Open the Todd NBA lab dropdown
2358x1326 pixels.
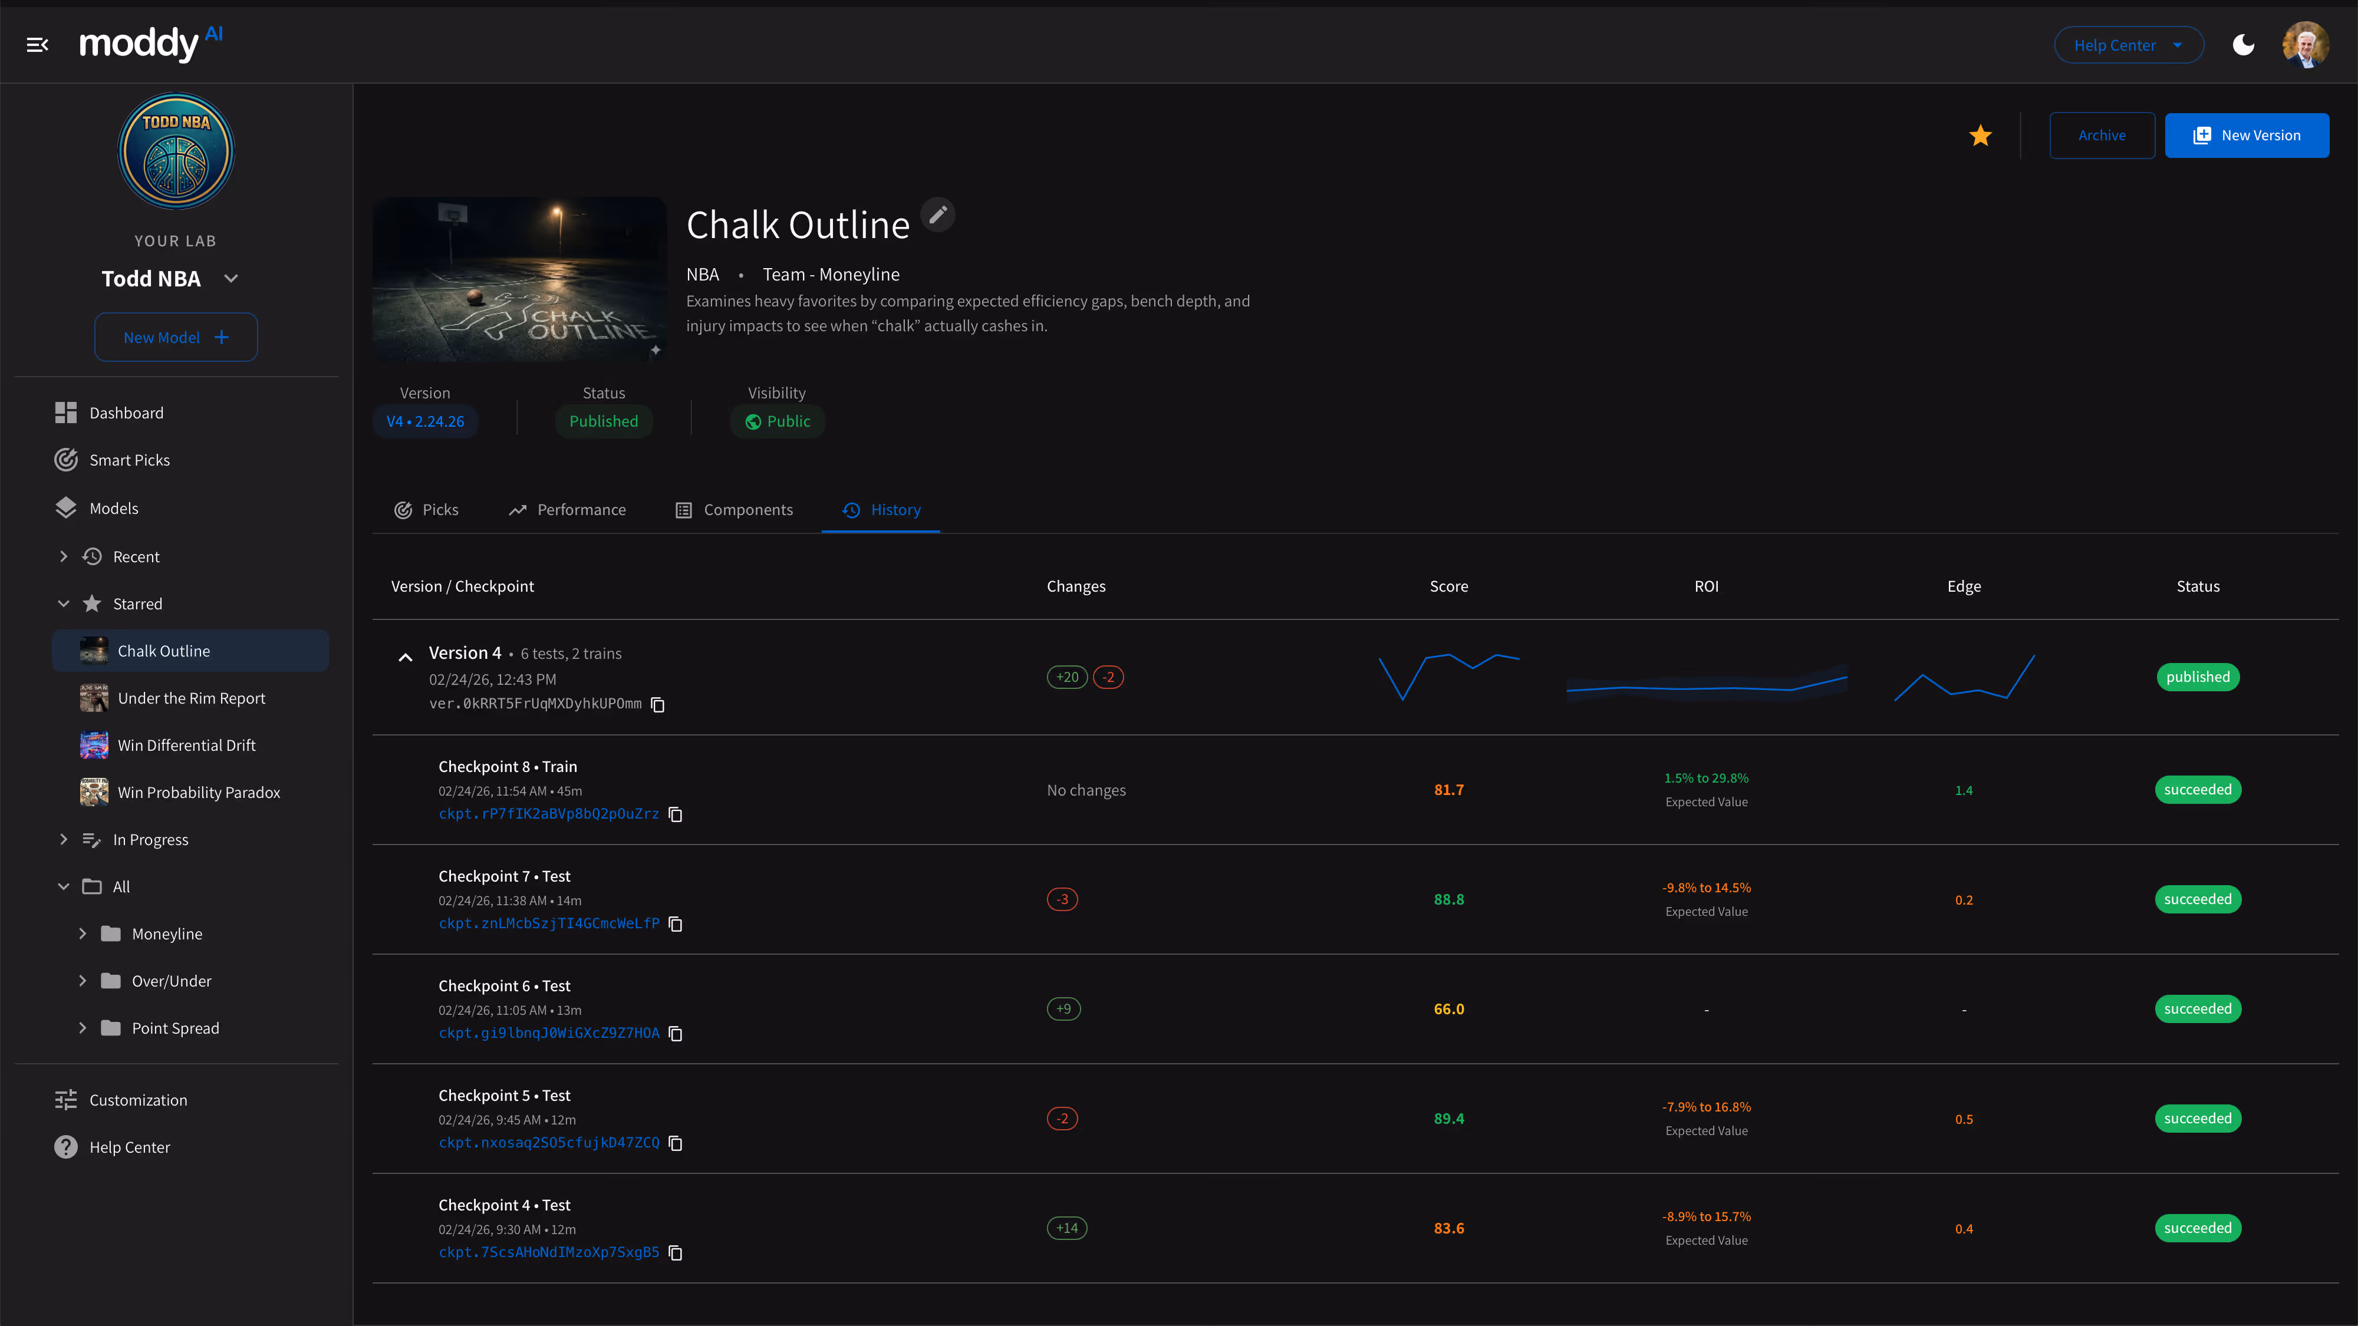coord(230,278)
